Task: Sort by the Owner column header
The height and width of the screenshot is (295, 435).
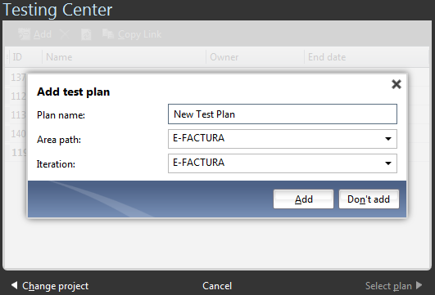Action: (x=224, y=57)
